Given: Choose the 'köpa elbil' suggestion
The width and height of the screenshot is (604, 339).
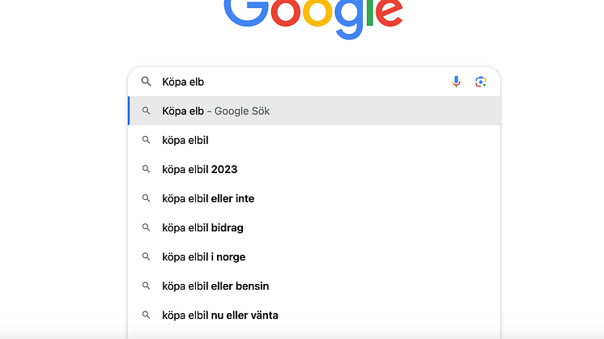Looking at the screenshot, I should click(x=314, y=140).
